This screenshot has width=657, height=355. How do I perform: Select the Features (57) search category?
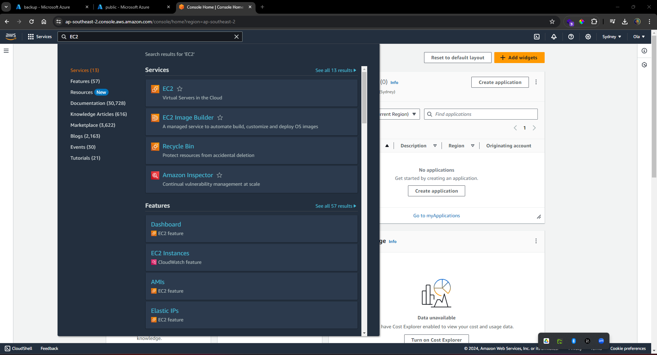tap(85, 81)
